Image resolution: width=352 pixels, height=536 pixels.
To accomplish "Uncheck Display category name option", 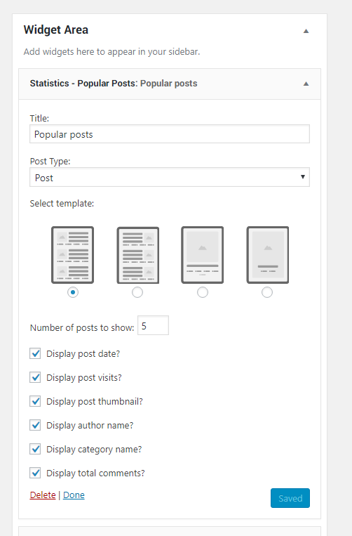I will 35,449.
